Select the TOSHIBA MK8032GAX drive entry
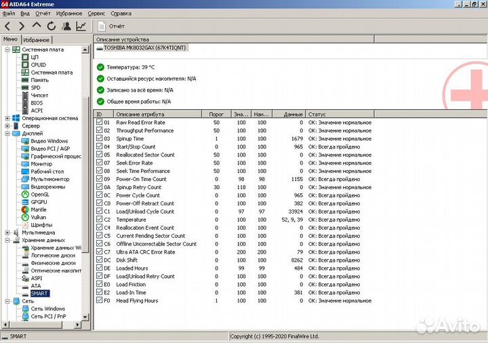 point(144,48)
